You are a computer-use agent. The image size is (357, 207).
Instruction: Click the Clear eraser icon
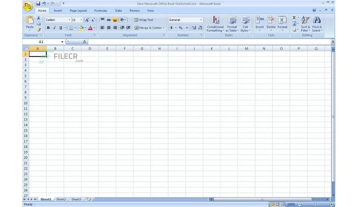[x=294, y=30]
